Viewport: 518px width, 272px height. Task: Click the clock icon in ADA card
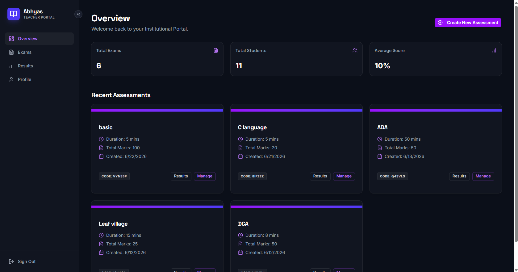coord(380,139)
